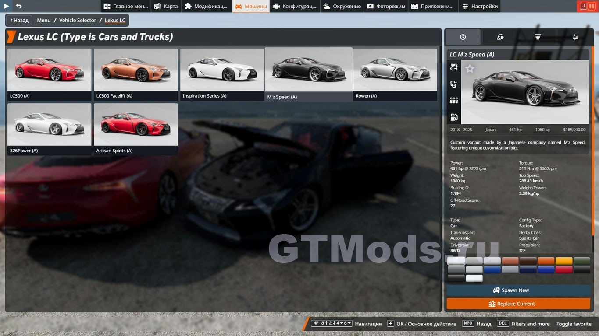The image size is (599, 336).
Task: Go to Vehicle Selector in breadcrumb
Action: [x=78, y=20]
